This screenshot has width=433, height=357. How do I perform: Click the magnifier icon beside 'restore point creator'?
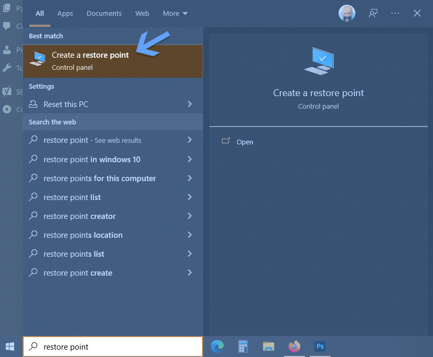pos(33,216)
